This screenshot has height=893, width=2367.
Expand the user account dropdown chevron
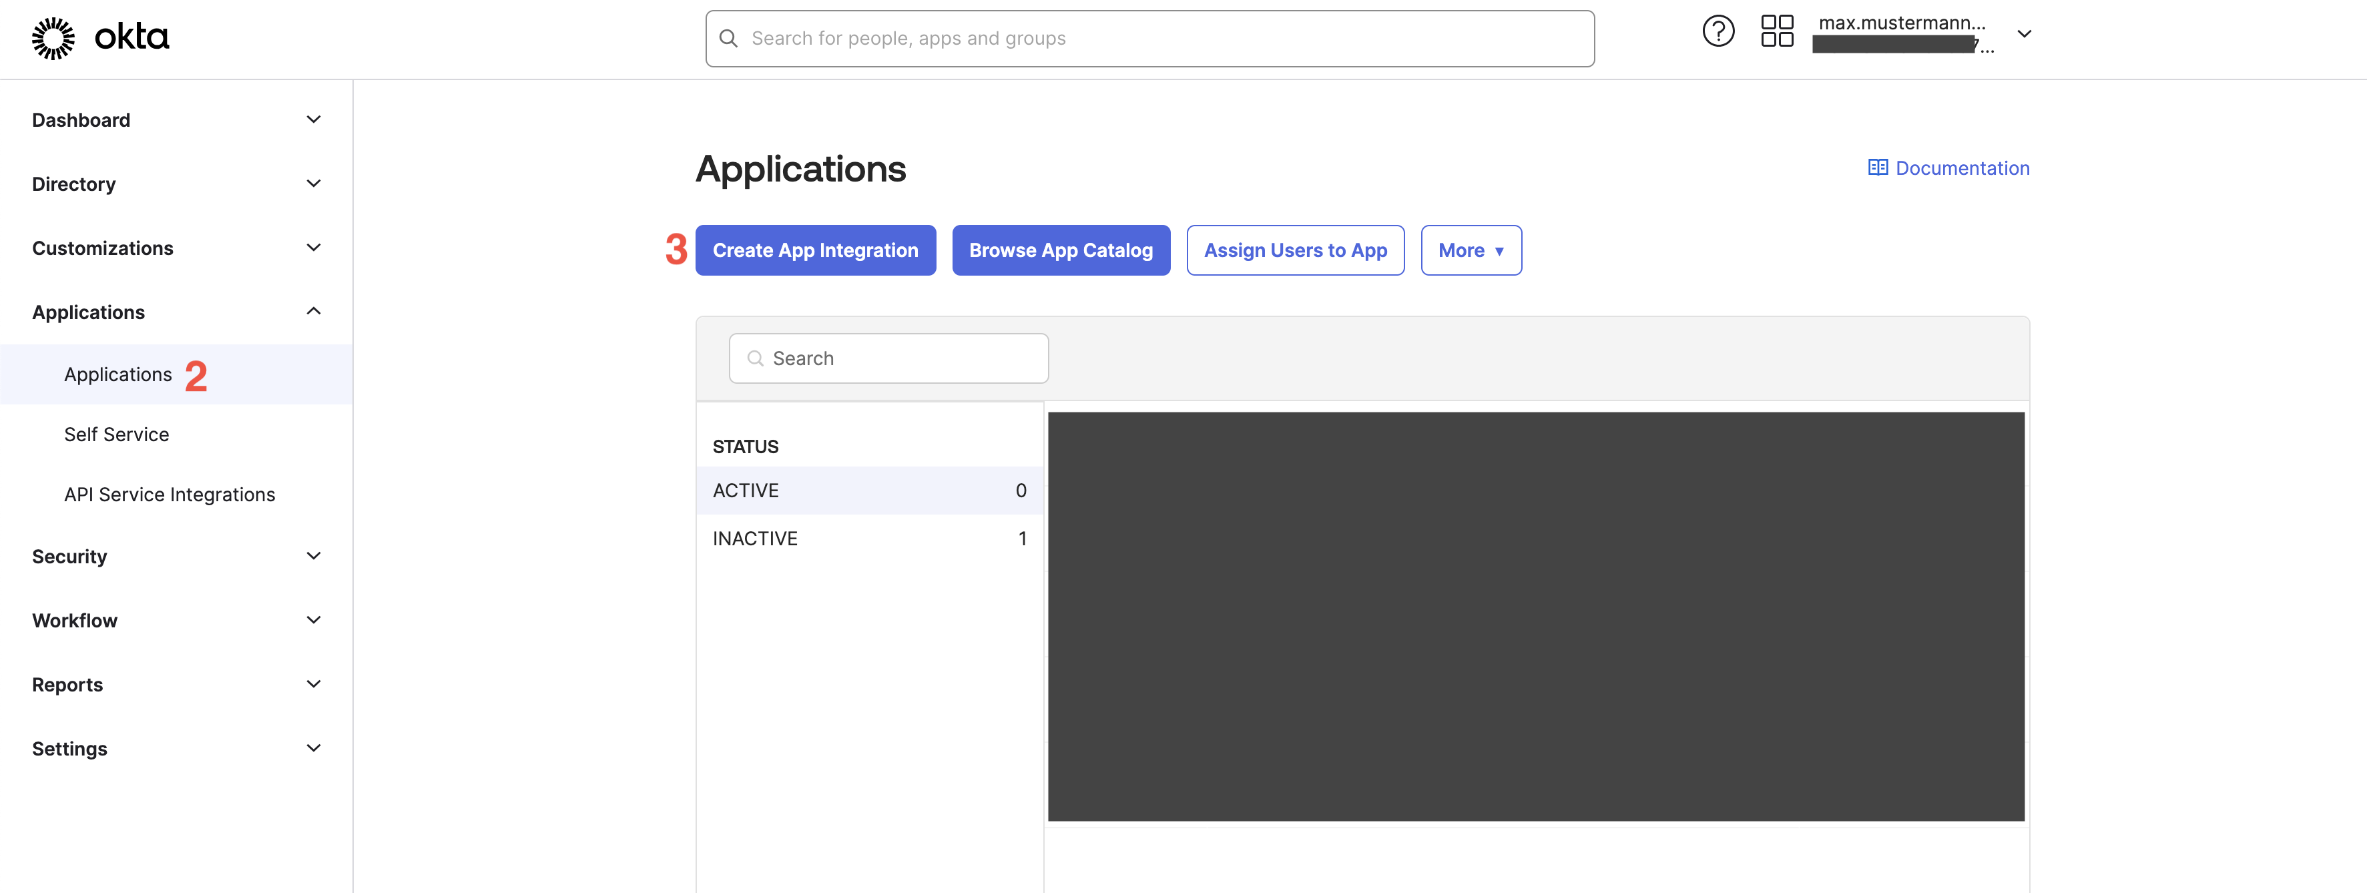pyautogui.click(x=2023, y=34)
